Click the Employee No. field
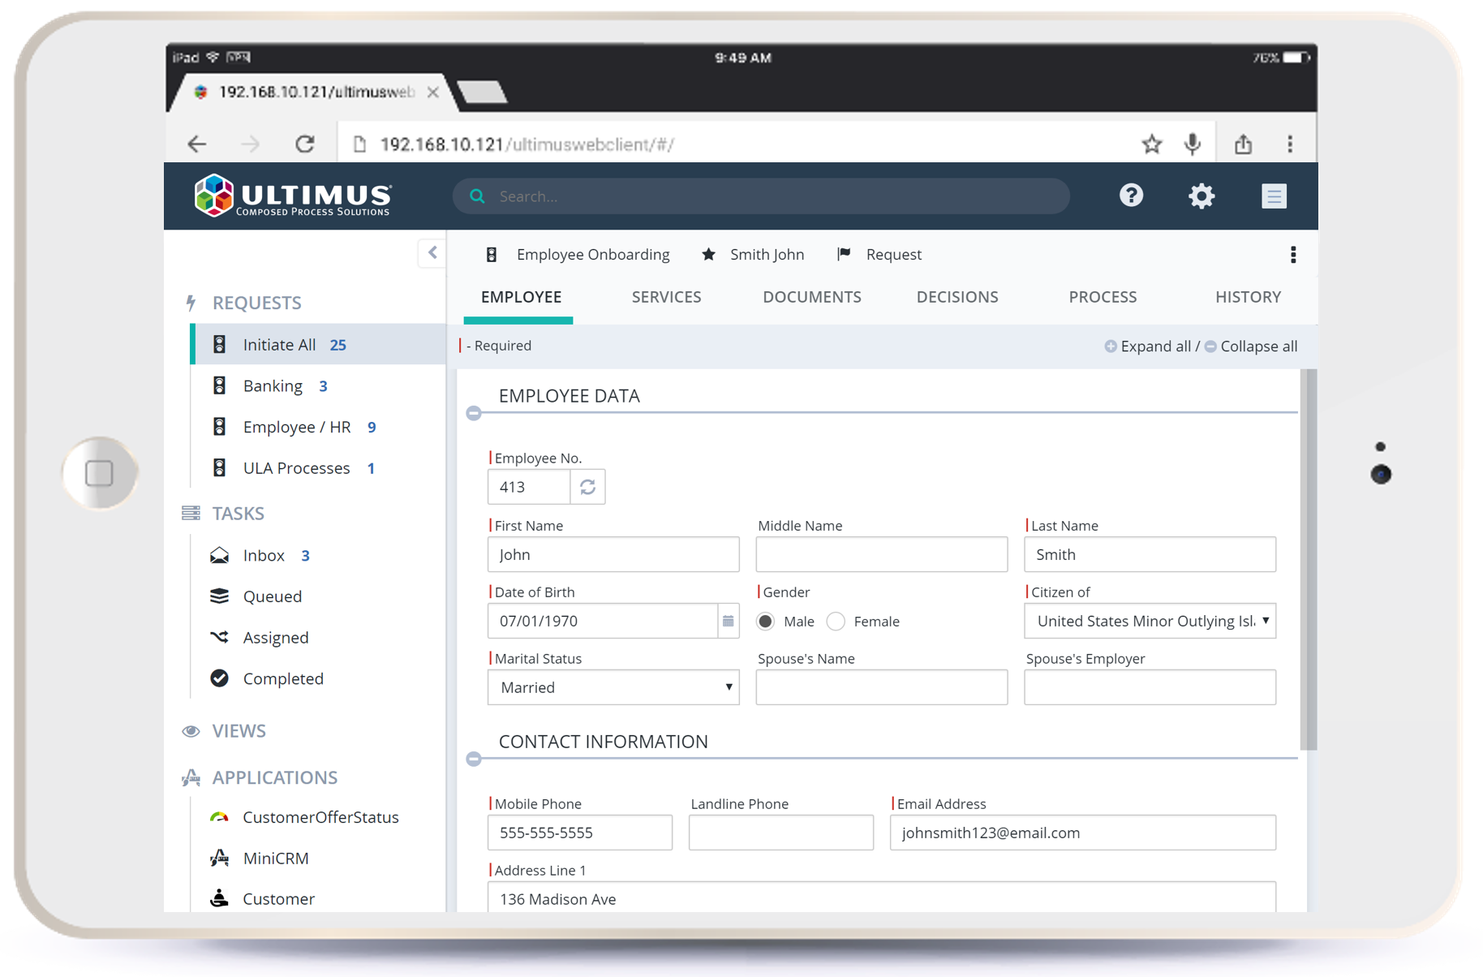Screen dimensions: 1483x977 click(529, 487)
